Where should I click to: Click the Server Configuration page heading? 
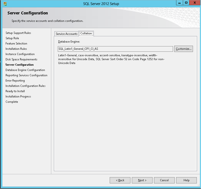point(27,13)
